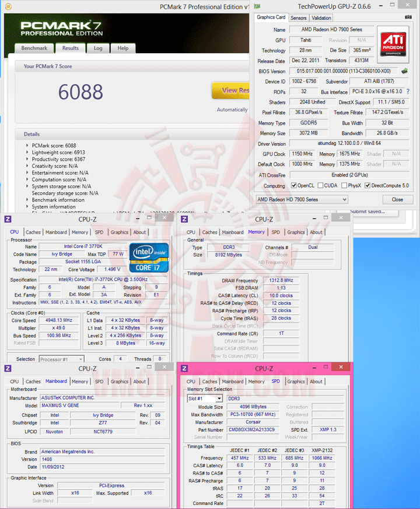The height and width of the screenshot is (509, 420).
Task: Open the Log tab in PCMark 7
Action: 98,48
